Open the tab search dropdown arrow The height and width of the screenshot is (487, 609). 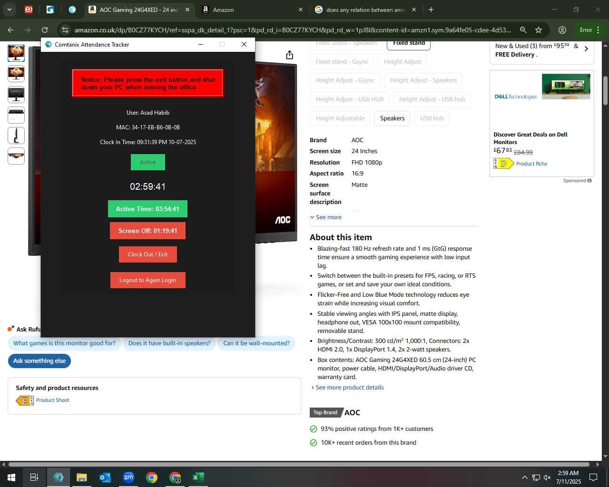coord(10,10)
